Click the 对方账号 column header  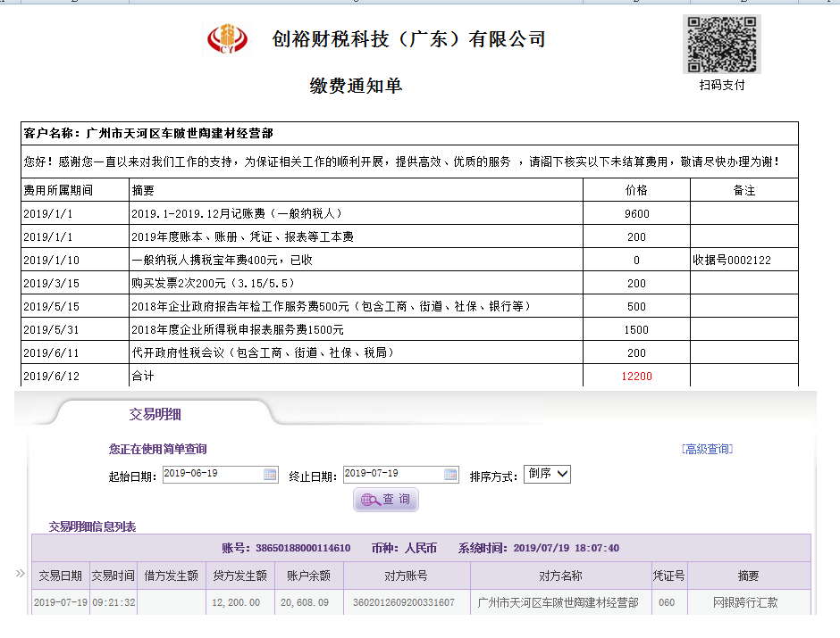[407, 576]
